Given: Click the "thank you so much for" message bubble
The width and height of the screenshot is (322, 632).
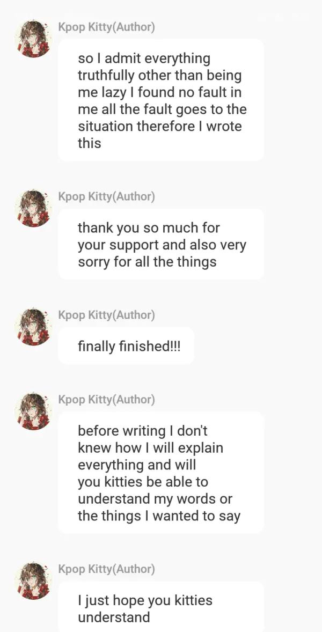Looking at the screenshot, I should pos(161,244).
